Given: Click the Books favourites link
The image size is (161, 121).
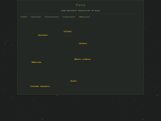Looking at the screenshot, I should coord(73,81).
